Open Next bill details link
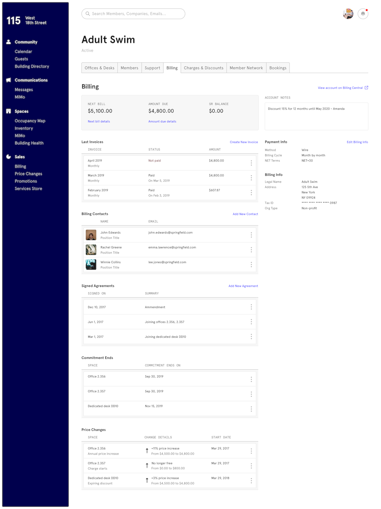381x509 pixels. (99, 121)
